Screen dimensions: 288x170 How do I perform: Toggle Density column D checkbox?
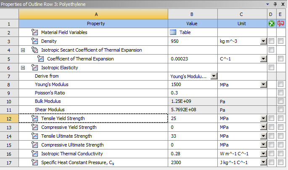pos(271,41)
